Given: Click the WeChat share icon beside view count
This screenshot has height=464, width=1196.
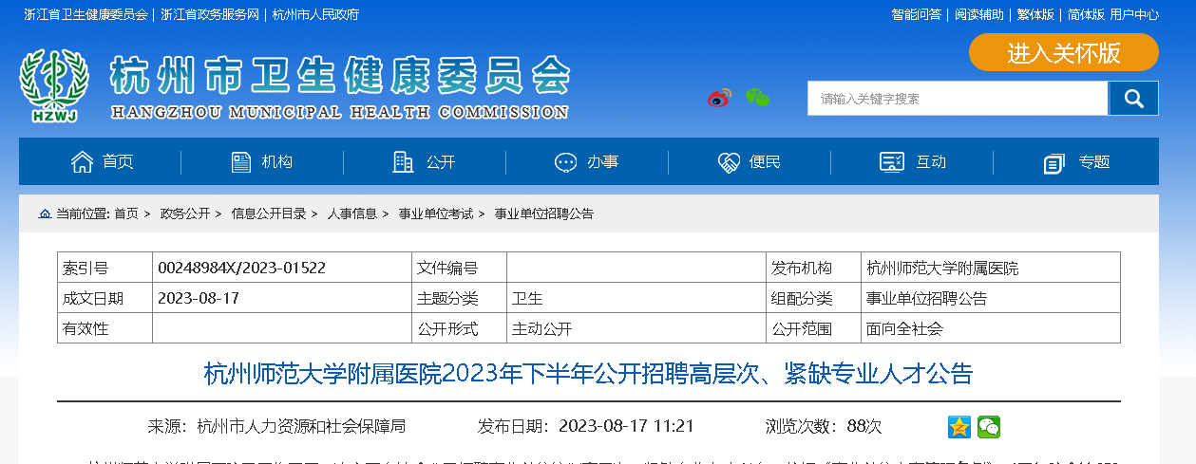Looking at the screenshot, I should click(989, 427).
